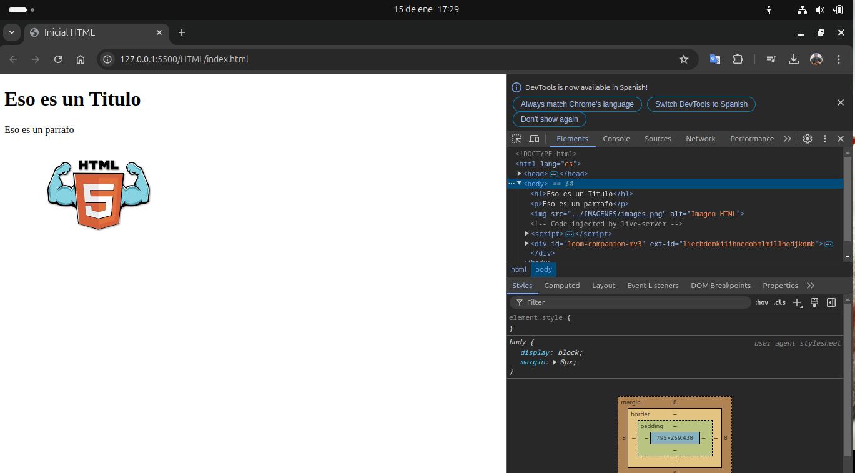
Task: Open the tab search dropdown
Action: (x=12, y=32)
